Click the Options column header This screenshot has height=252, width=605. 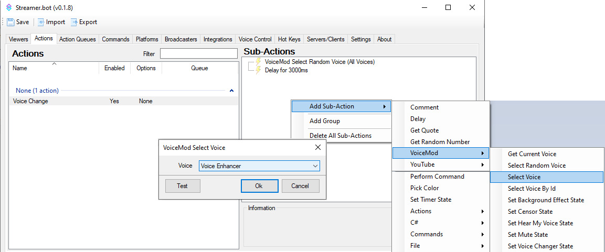(x=146, y=68)
